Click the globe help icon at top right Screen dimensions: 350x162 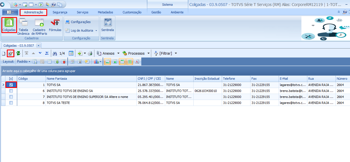click(x=345, y=12)
